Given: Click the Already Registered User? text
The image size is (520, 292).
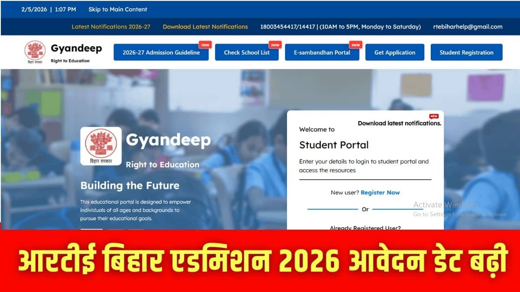Looking at the screenshot, I should coord(365,227).
